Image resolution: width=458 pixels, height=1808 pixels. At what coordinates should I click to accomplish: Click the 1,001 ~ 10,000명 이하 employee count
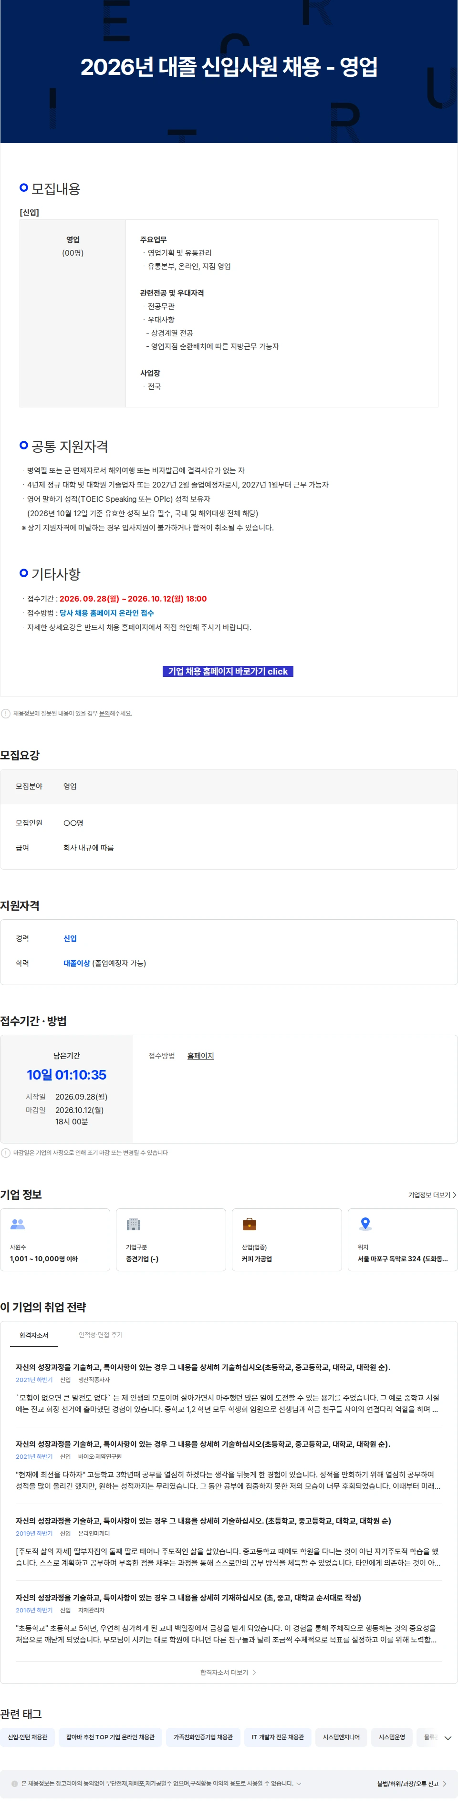(x=43, y=1258)
